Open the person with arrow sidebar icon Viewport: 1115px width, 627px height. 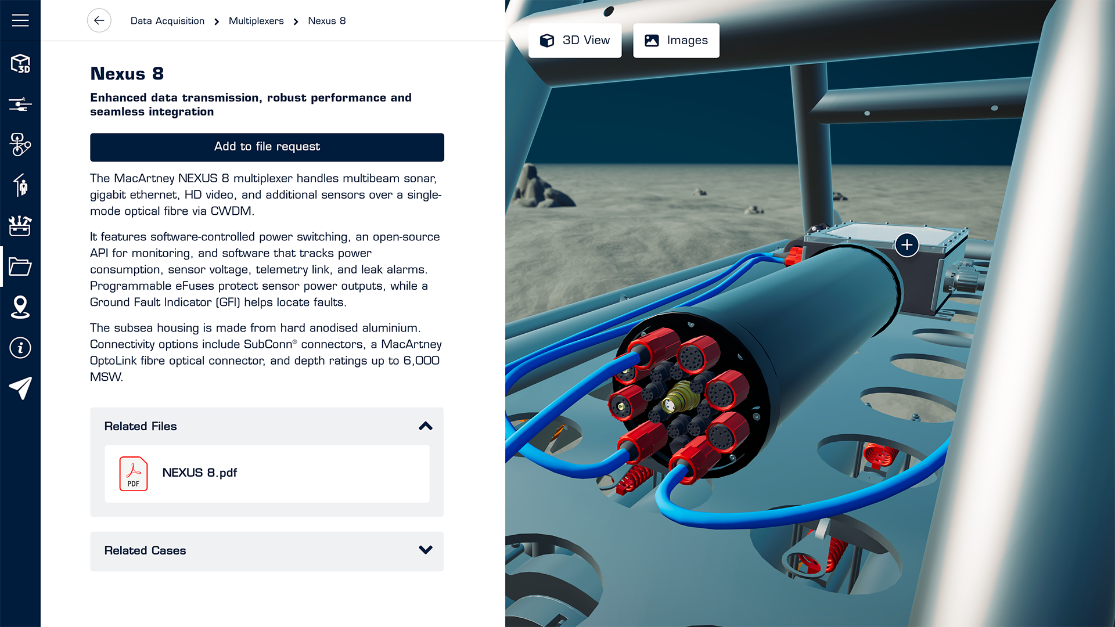(20, 185)
